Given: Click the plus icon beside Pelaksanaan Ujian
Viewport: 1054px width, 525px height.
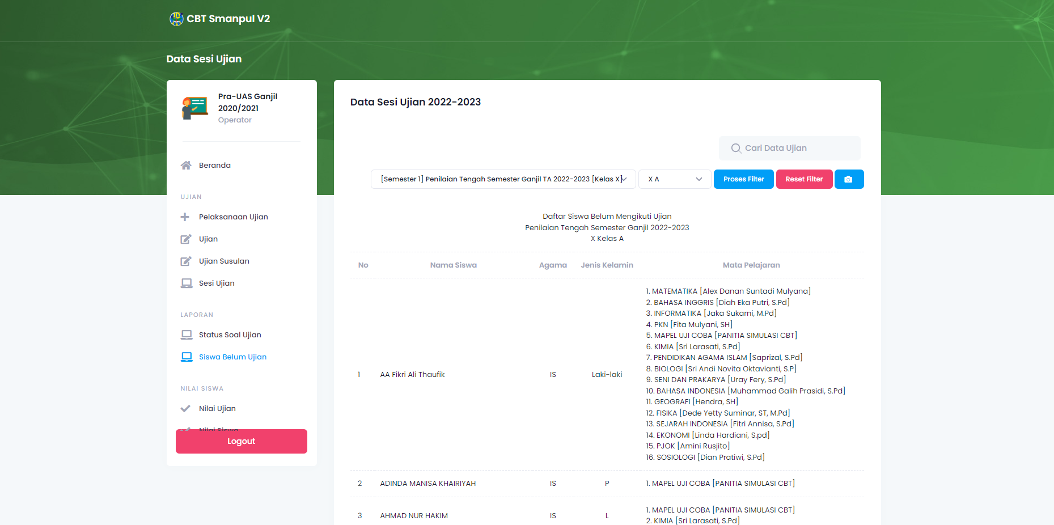Looking at the screenshot, I should point(185,217).
